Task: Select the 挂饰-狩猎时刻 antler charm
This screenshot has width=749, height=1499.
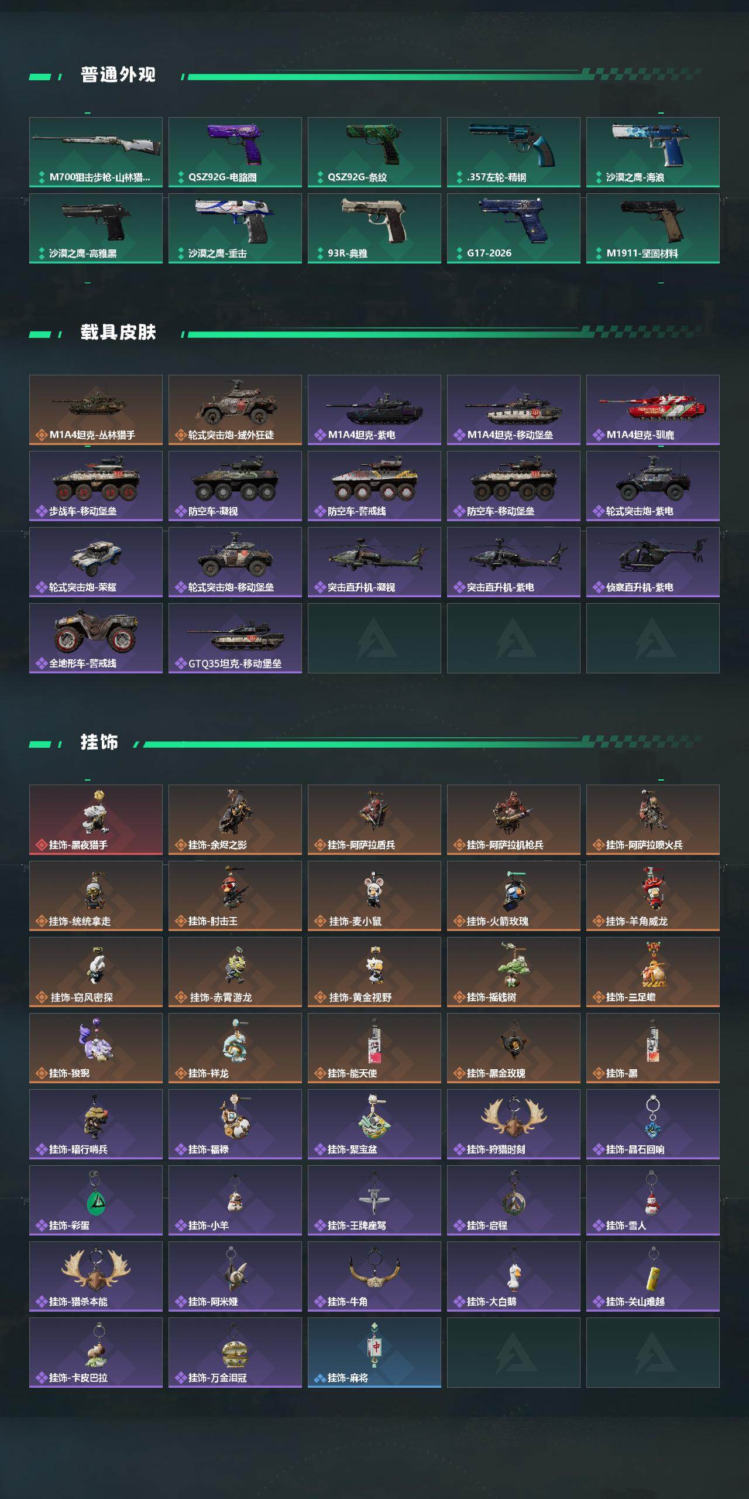Action: pyautogui.click(x=514, y=1124)
